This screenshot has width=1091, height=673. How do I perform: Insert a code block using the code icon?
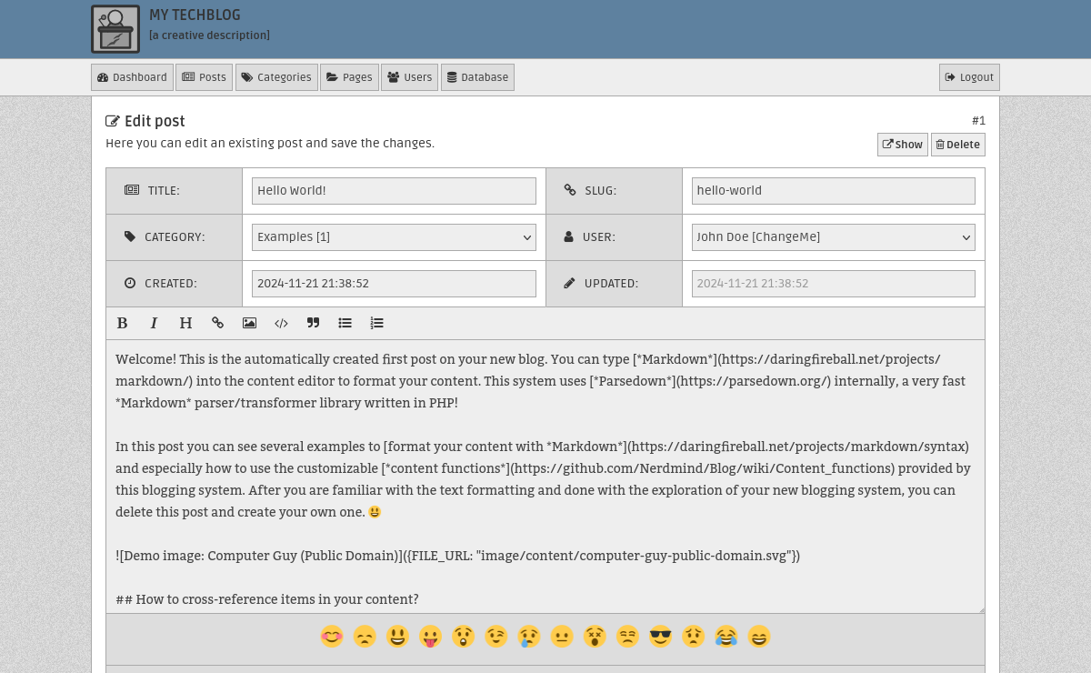tap(281, 323)
